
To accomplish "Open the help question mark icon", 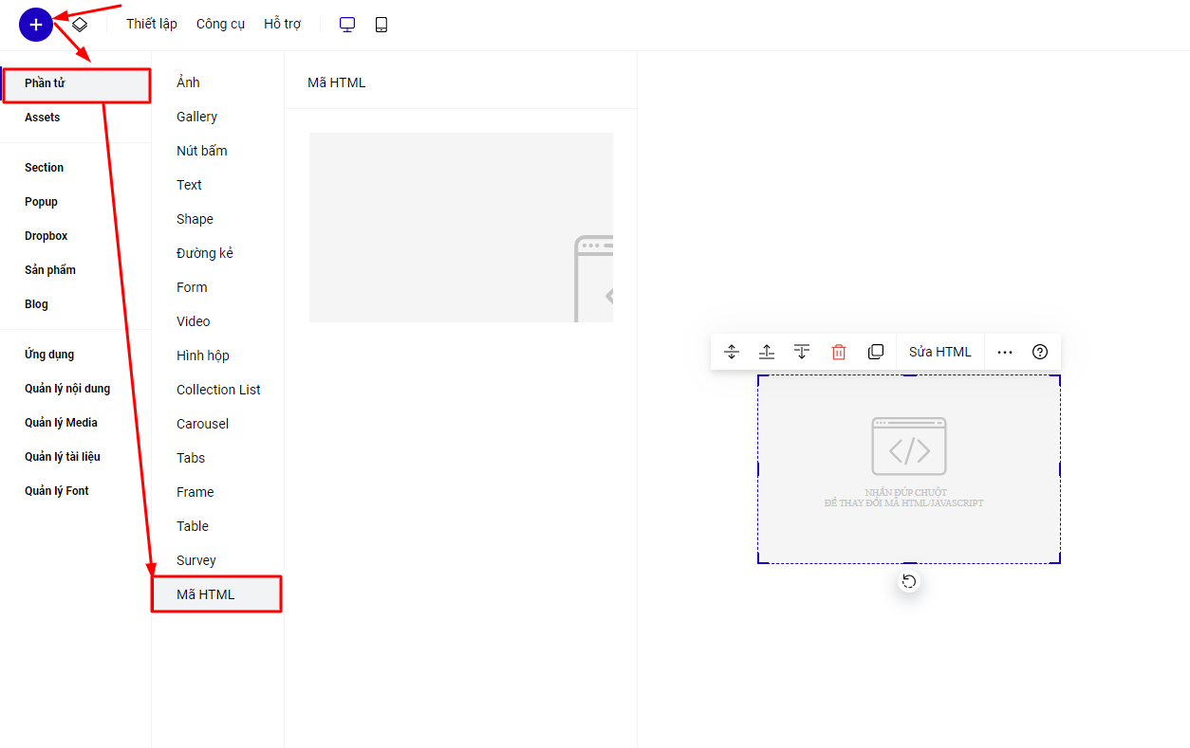I will click(x=1040, y=352).
